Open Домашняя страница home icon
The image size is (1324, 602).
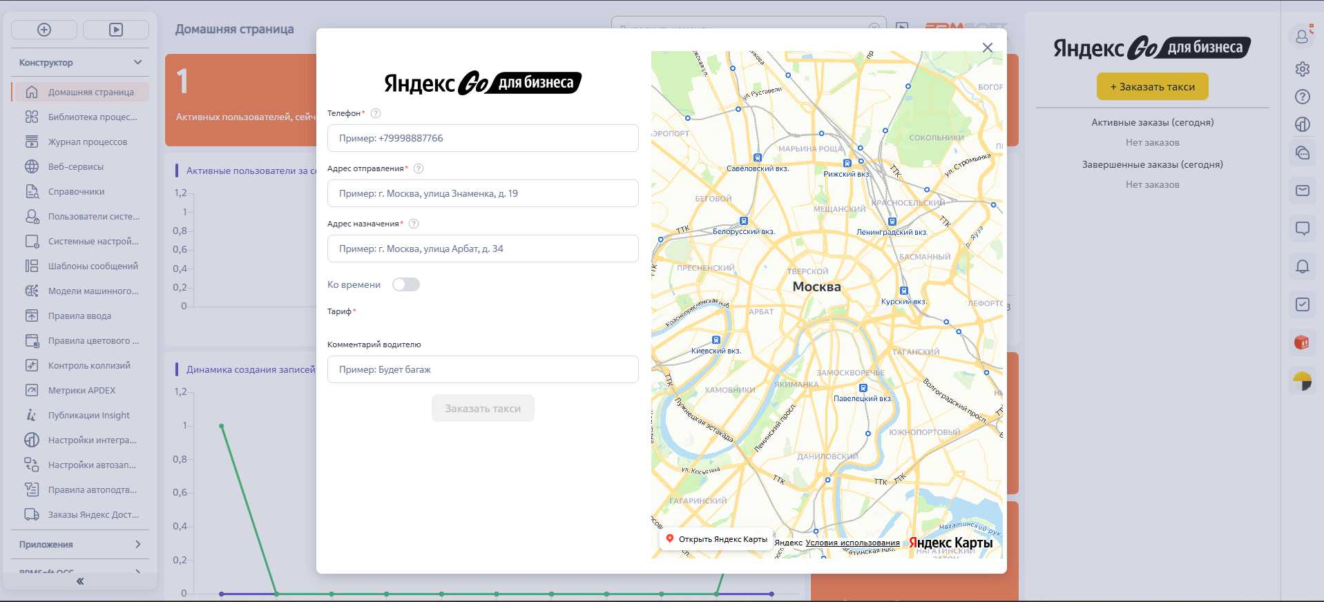pyautogui.click(x=32, y=92)
